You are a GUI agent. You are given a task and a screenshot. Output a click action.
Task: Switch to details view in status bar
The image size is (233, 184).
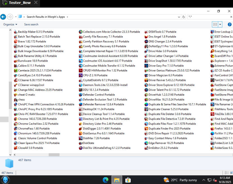227,173
